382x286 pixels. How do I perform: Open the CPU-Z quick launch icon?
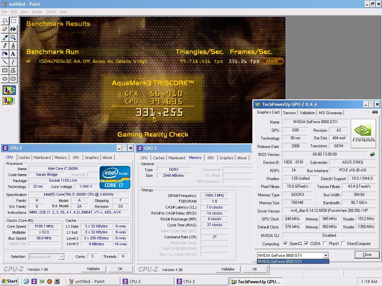coord(34,281)
